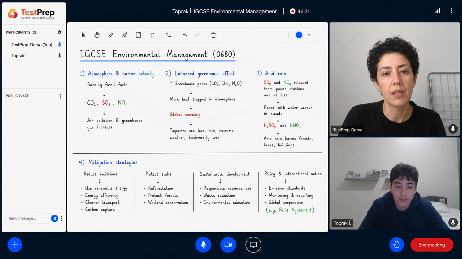Toggle TestPrep-Derya microphone in participants list
The width and height of the screenshot is (462, 259).
(60, 45)
